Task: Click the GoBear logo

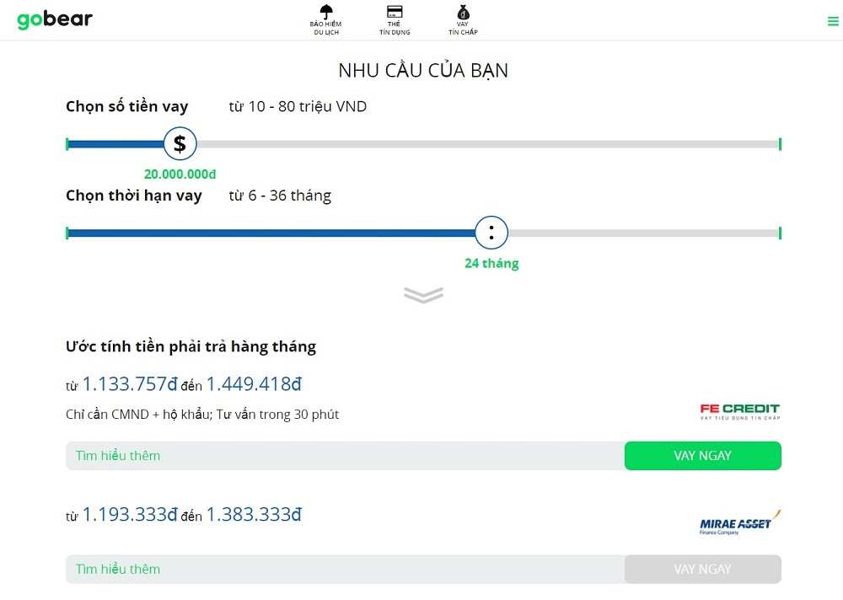Action: pos(54,19)
